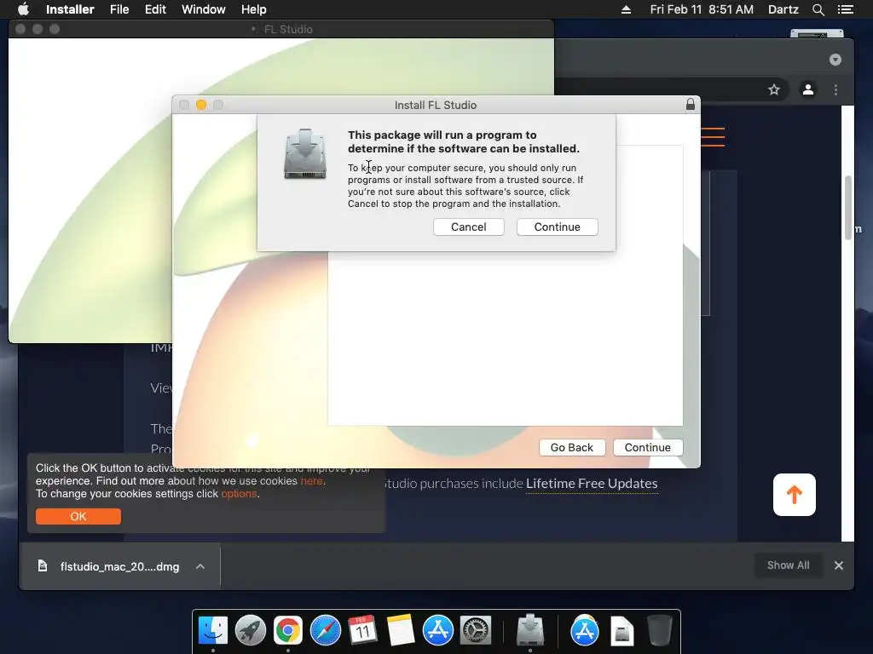Screen dimensions: 873x654
Task: Open the cookie 'options' link
Action: coord(240,494)
